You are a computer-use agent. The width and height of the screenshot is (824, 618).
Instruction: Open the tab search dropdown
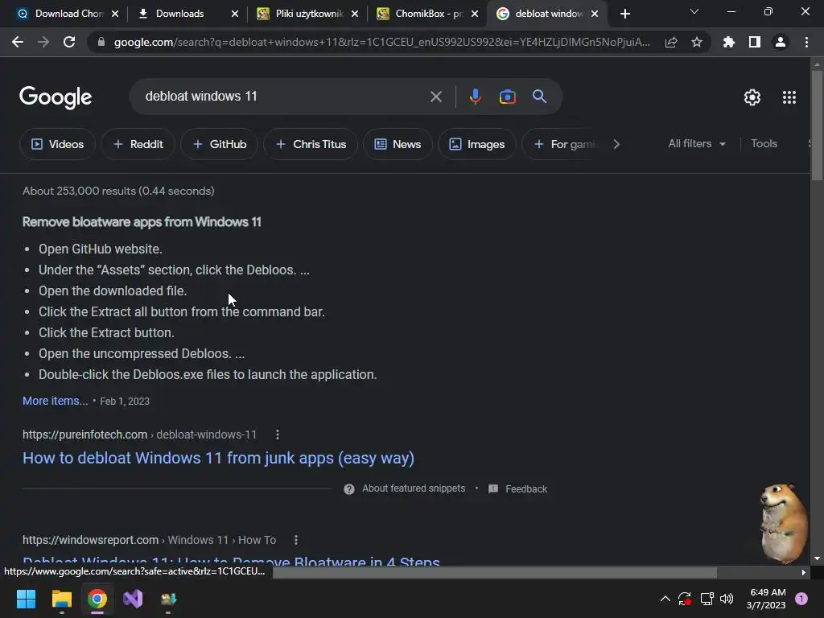[x=694, y=11]
